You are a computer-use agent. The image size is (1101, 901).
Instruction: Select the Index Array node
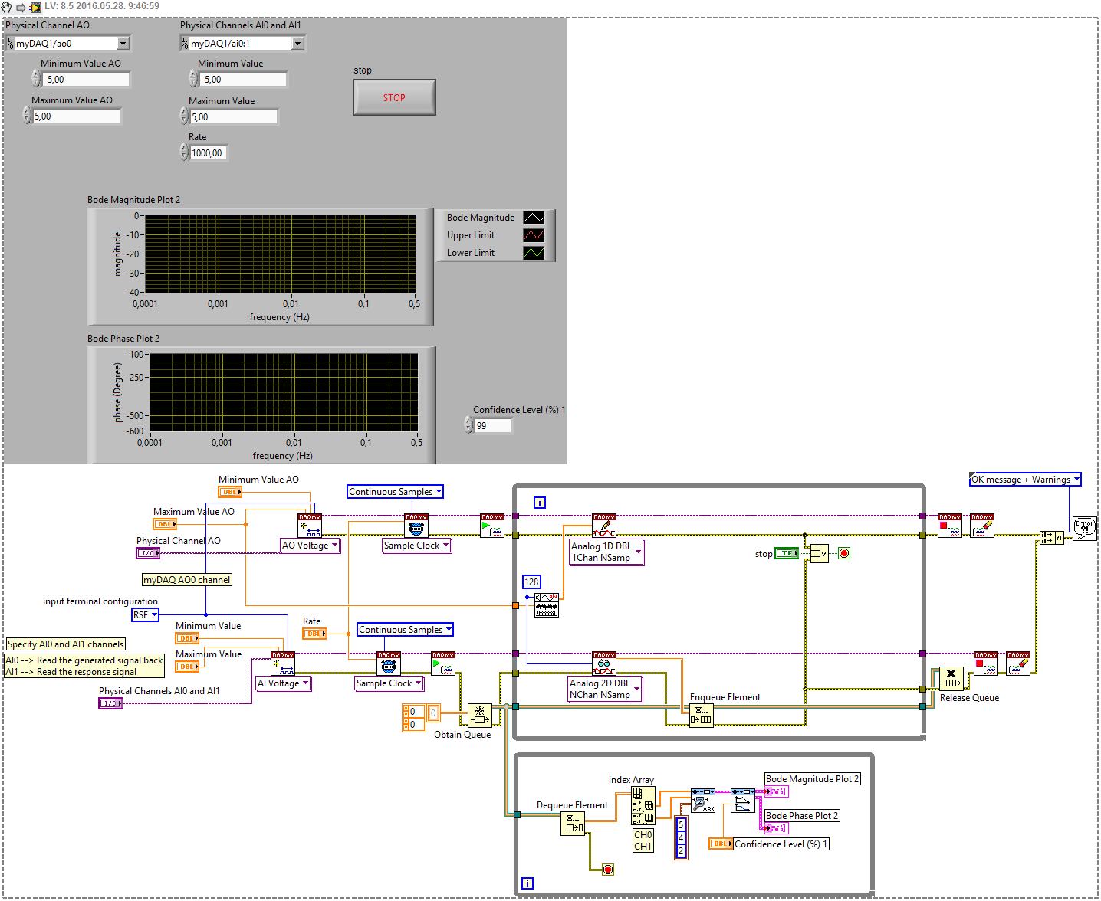[643, 806]
